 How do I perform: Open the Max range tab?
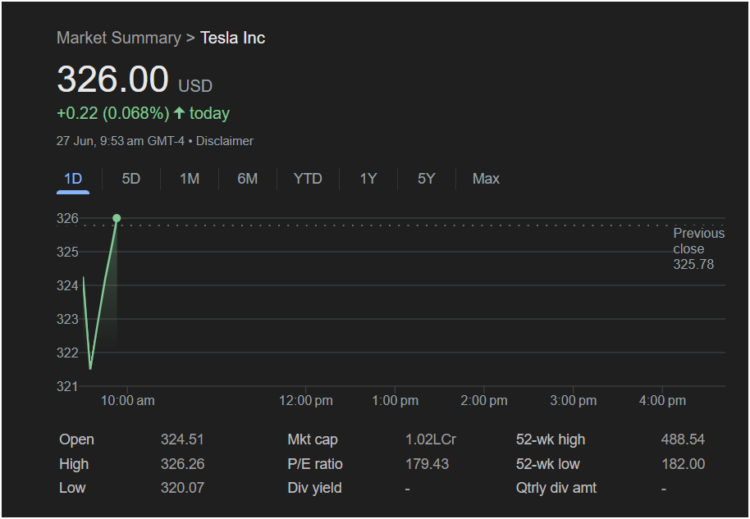pos(486,179)
